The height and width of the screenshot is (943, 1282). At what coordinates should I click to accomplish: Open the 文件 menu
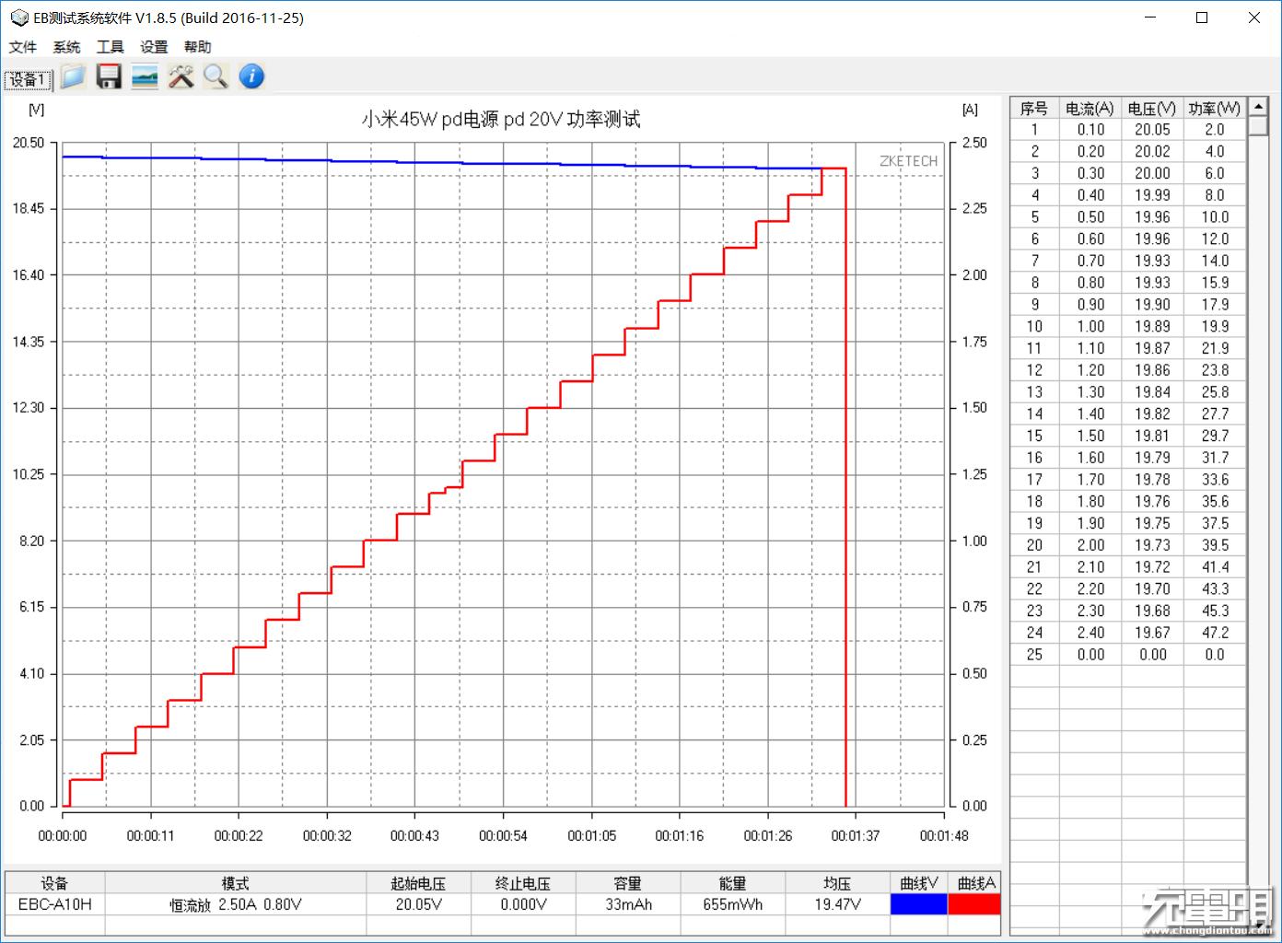coord(23,47)
